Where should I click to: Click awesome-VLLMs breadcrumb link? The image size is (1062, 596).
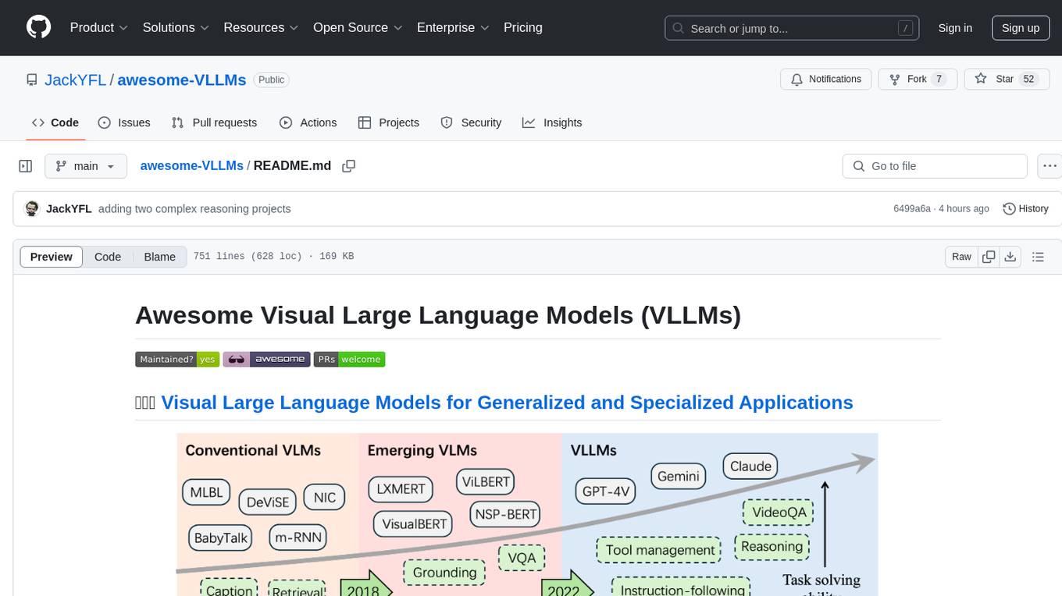pyautogui.click(x=191, y=165)
